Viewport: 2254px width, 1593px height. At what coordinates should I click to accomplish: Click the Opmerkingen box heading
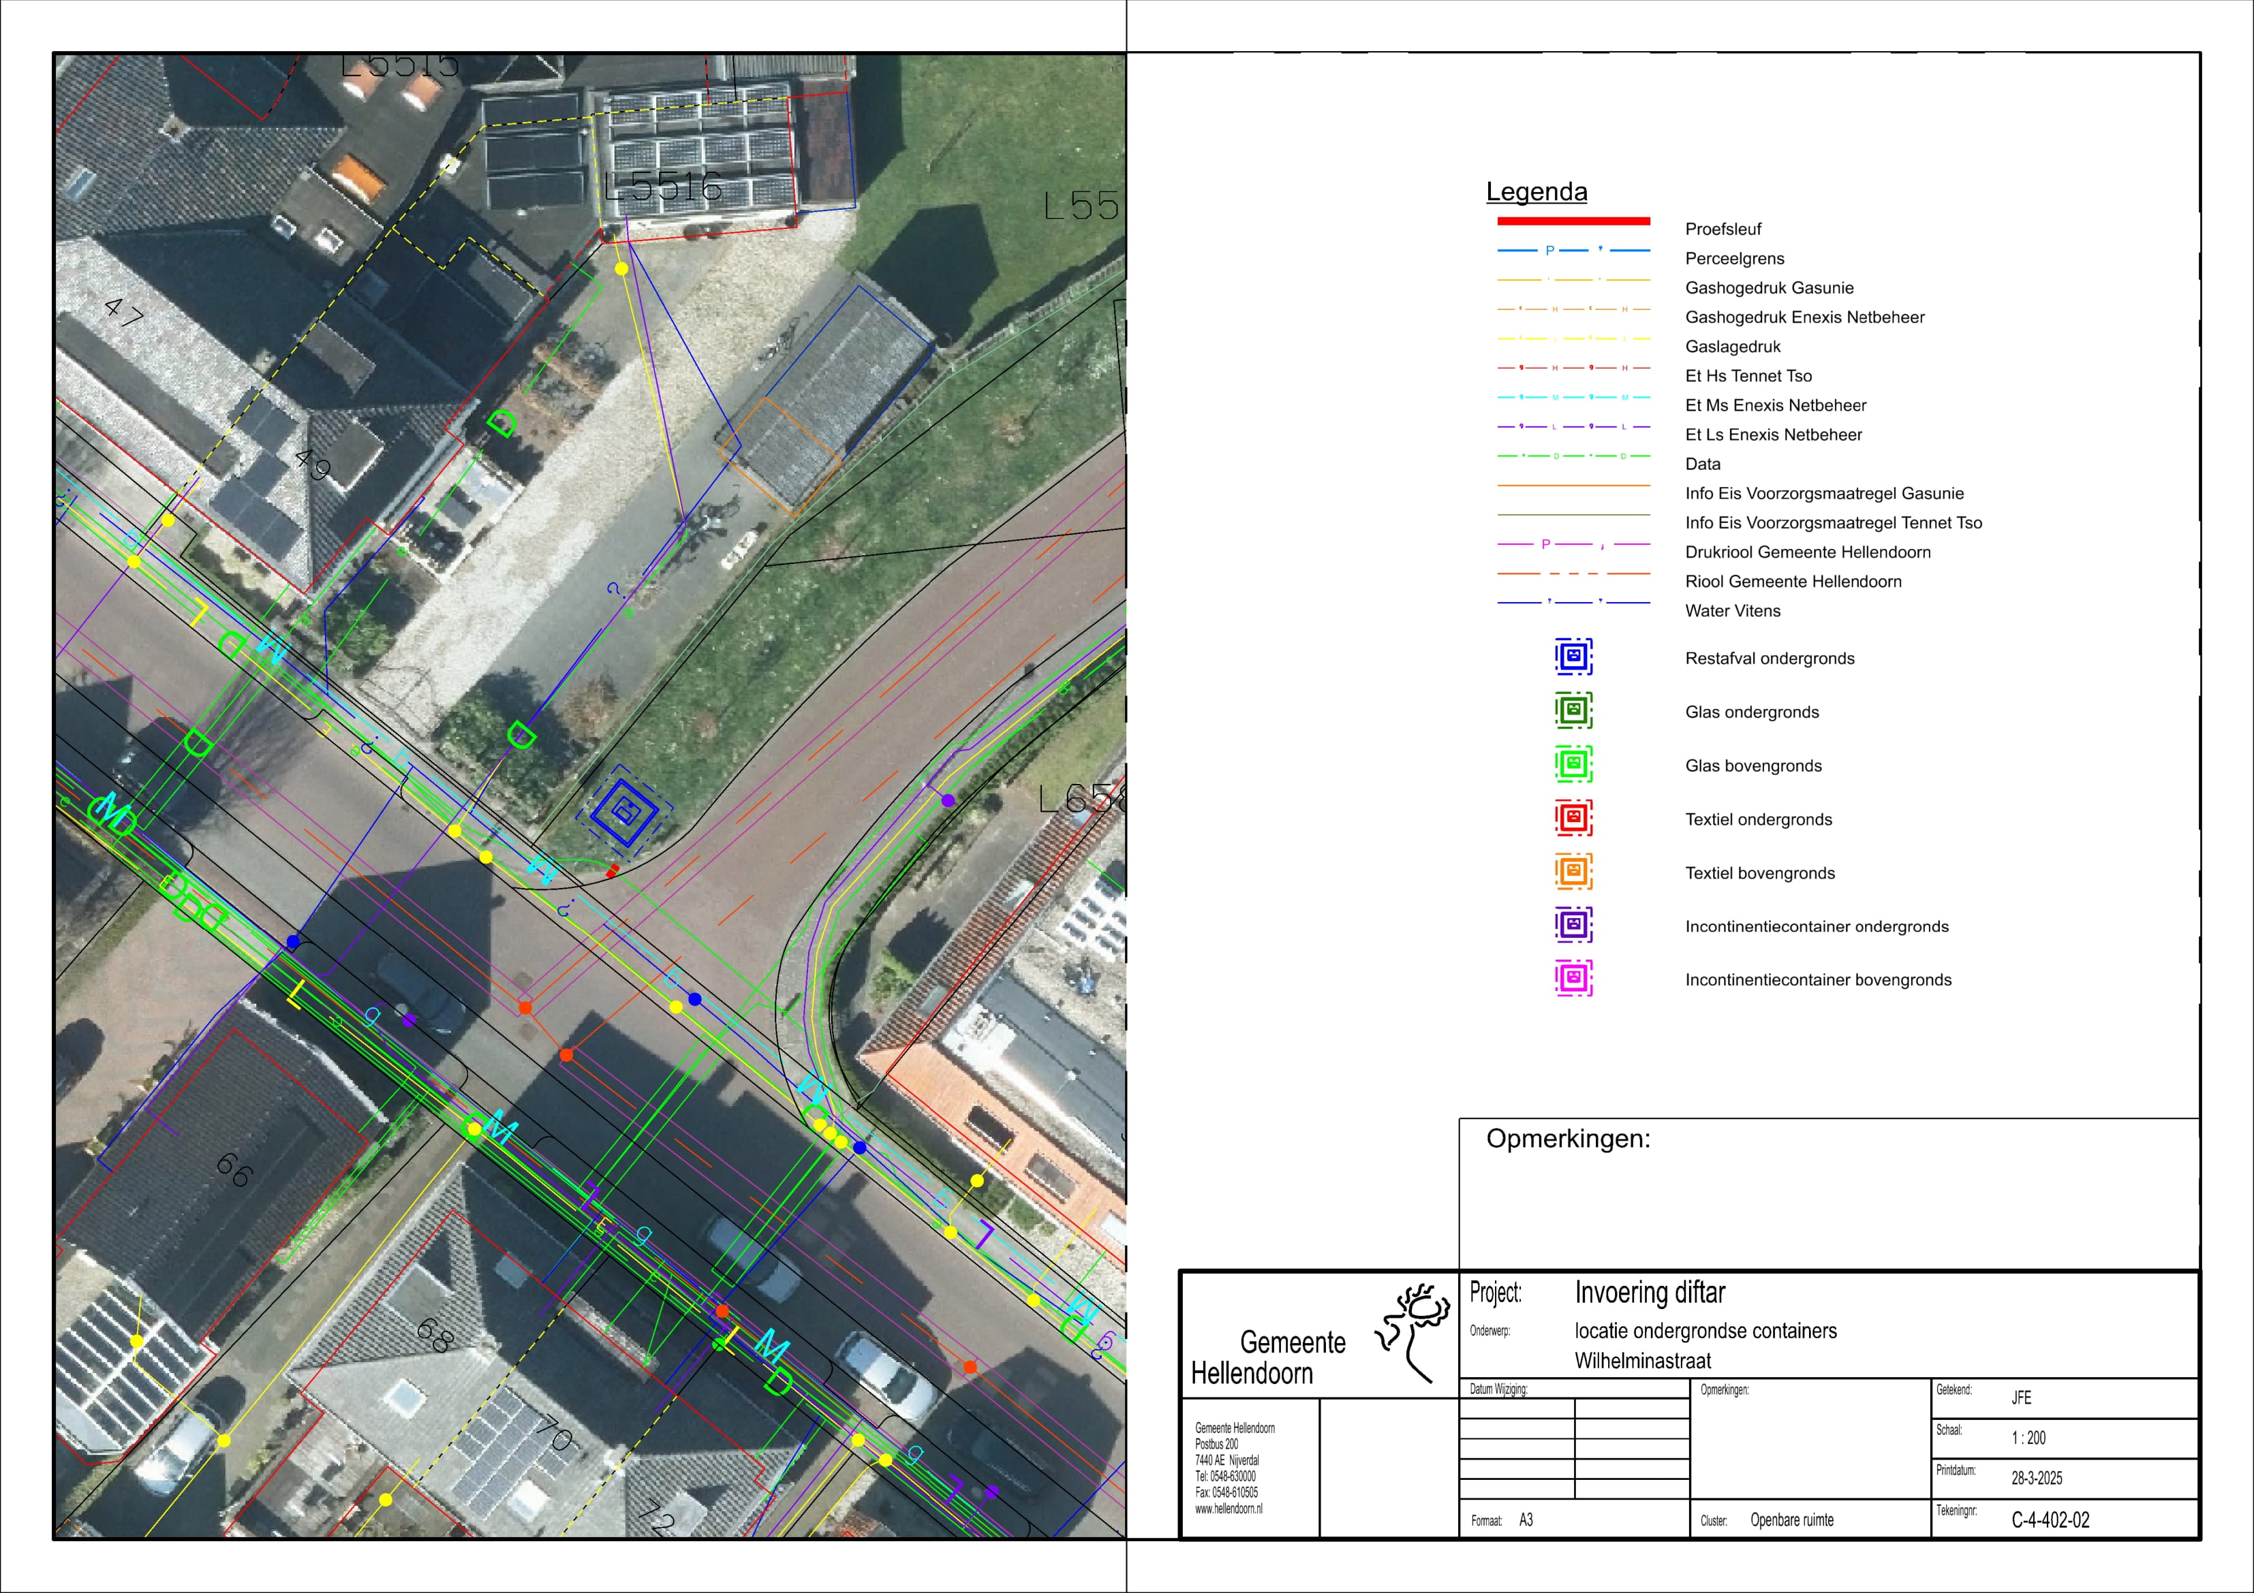(1568, 1139)
